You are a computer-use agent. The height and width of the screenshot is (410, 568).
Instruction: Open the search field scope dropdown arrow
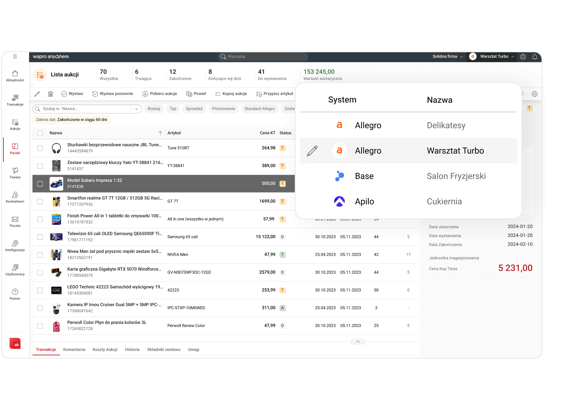click(x=137, y=109)
